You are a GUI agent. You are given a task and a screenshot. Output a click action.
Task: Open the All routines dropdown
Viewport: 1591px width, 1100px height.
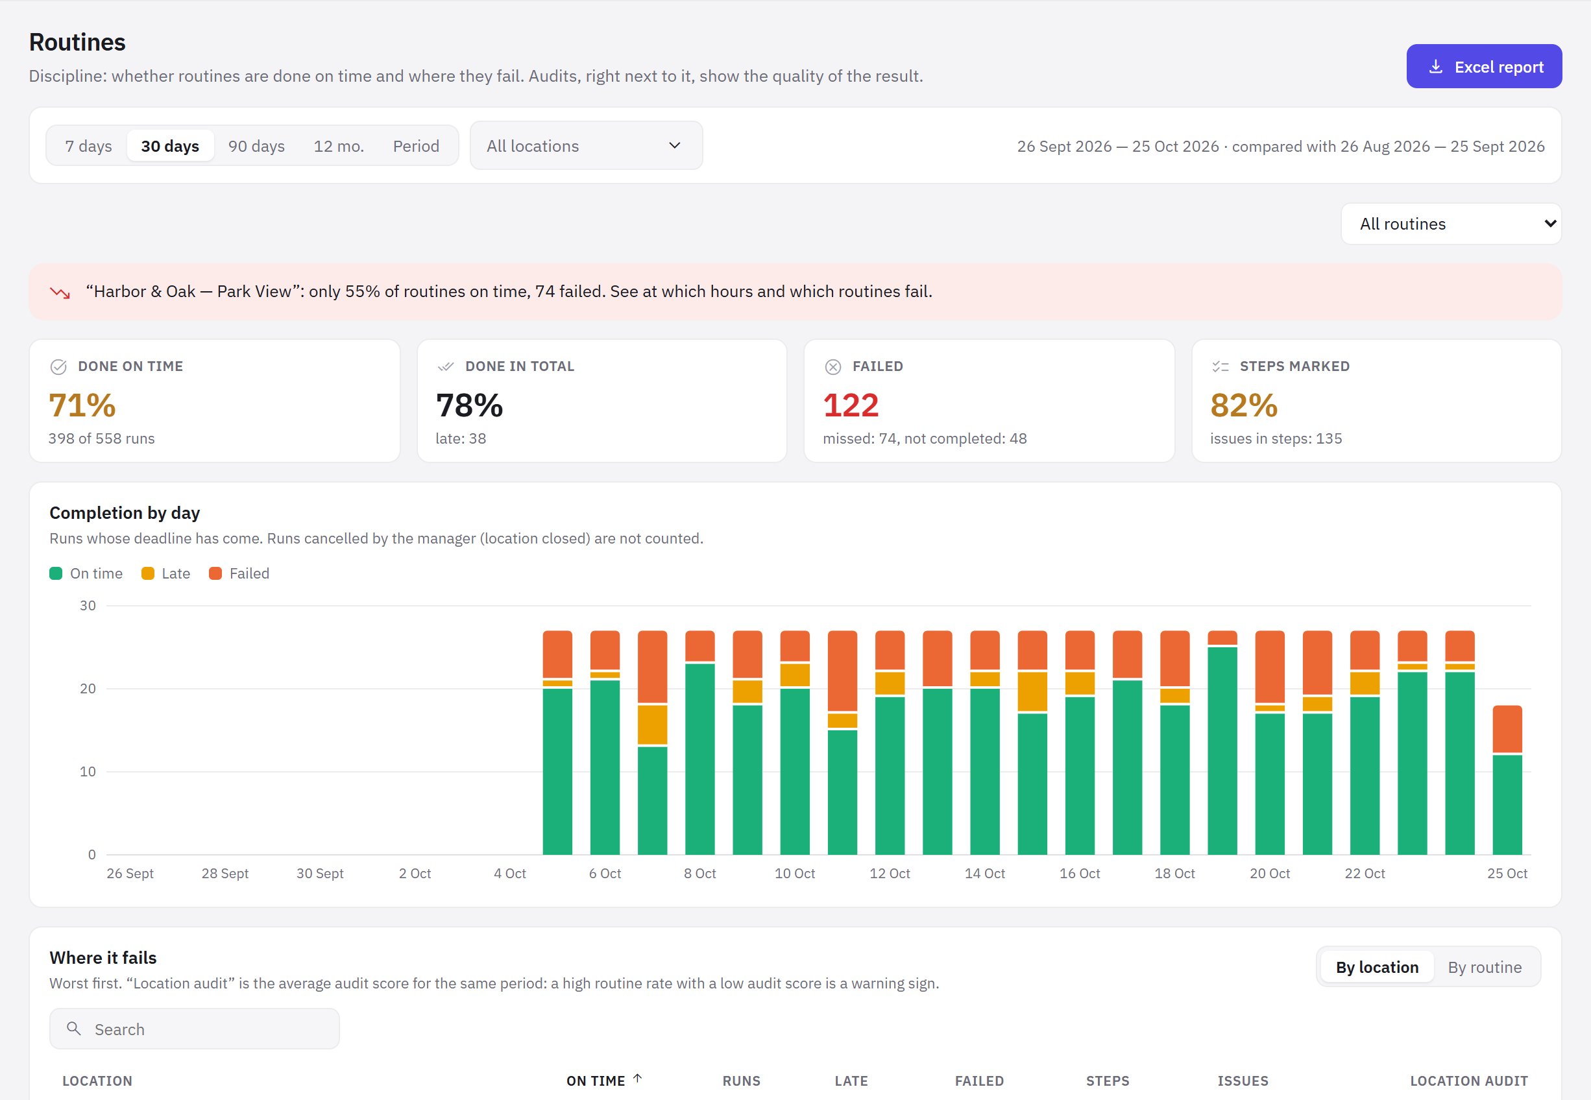[1451, 224]
